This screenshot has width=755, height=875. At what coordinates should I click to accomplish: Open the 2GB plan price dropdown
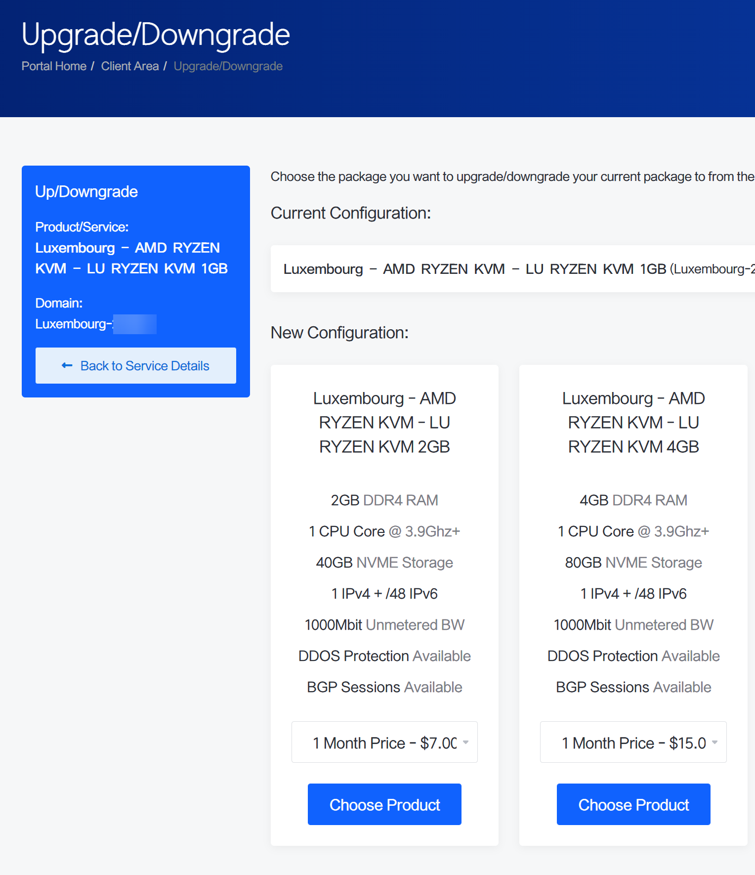384,742
